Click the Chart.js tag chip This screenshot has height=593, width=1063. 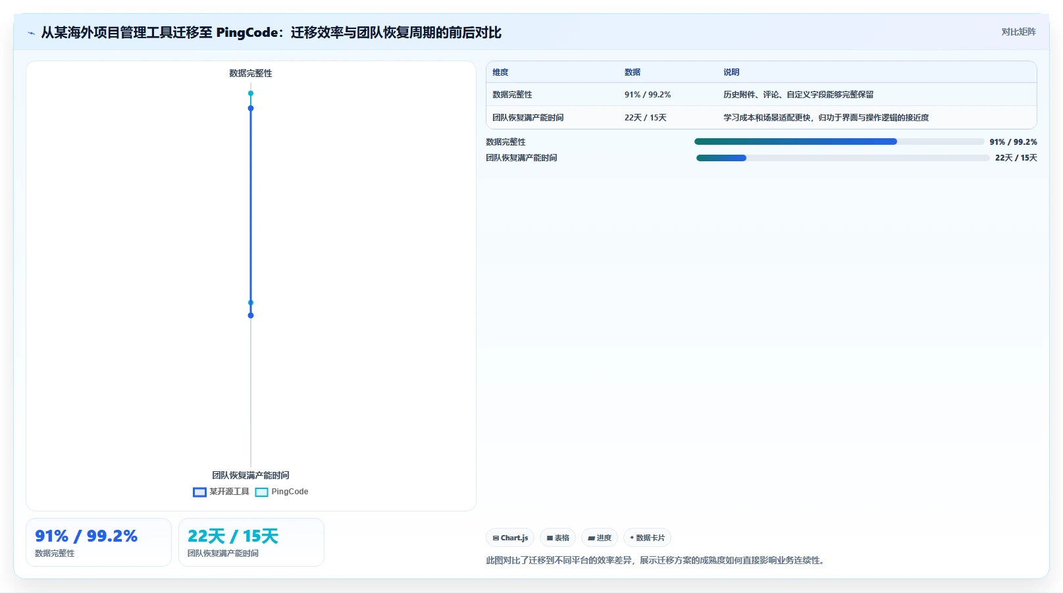pyautogui.click(x=510, y=538)
